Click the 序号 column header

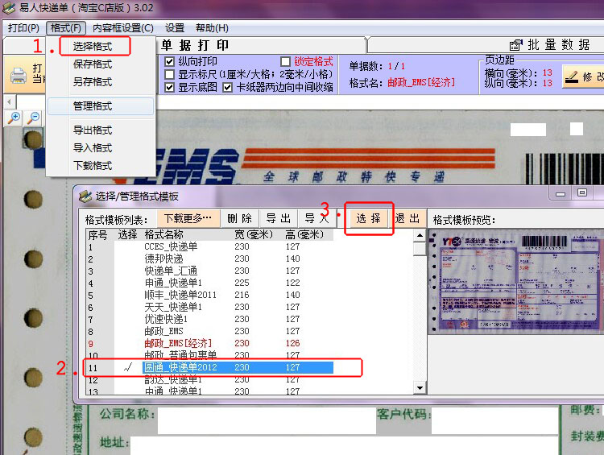click(x=97, y=234)
